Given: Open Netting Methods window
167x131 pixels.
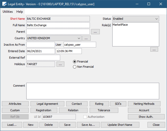Looking at the screenshot, I should pyautogui.click(x=144, y=104).
